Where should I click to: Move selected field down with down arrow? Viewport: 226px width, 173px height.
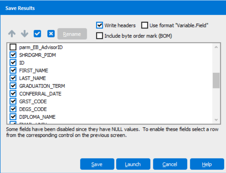tap(25, 34)
